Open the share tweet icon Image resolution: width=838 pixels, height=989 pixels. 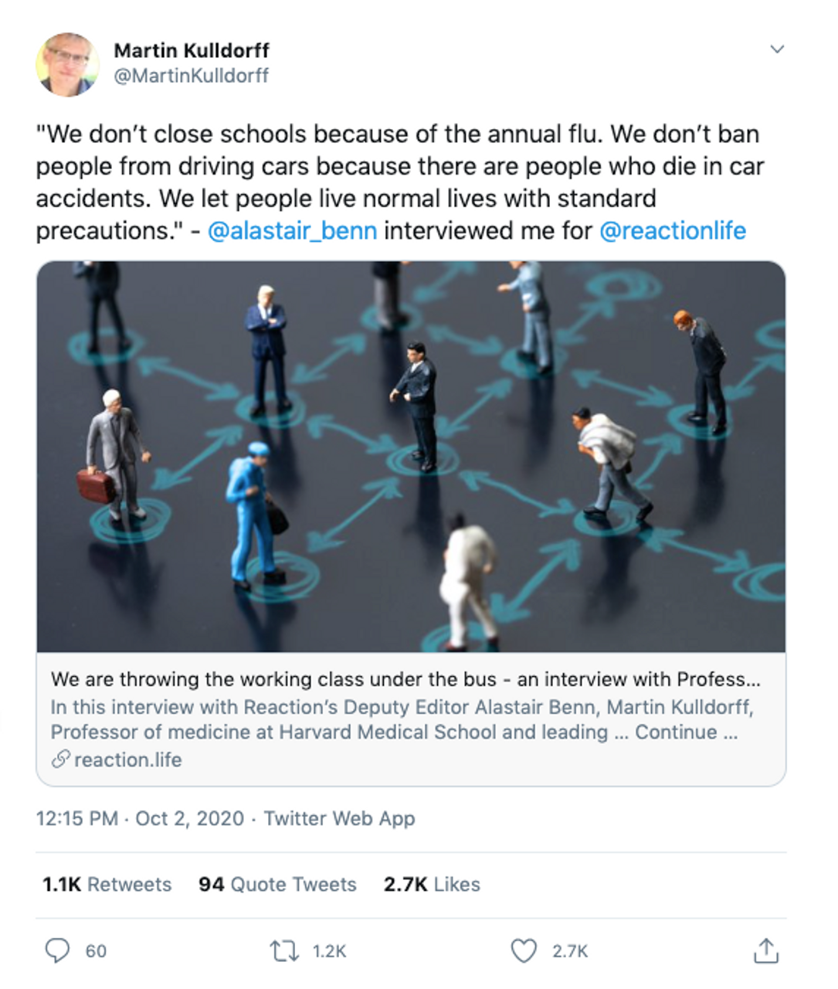[x=765, y=950]
